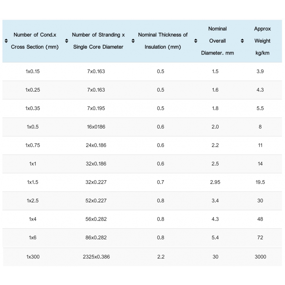Click sort icon for Approx Weight column
This screenshot has height=285, width=285.
[x=242, y=41]
